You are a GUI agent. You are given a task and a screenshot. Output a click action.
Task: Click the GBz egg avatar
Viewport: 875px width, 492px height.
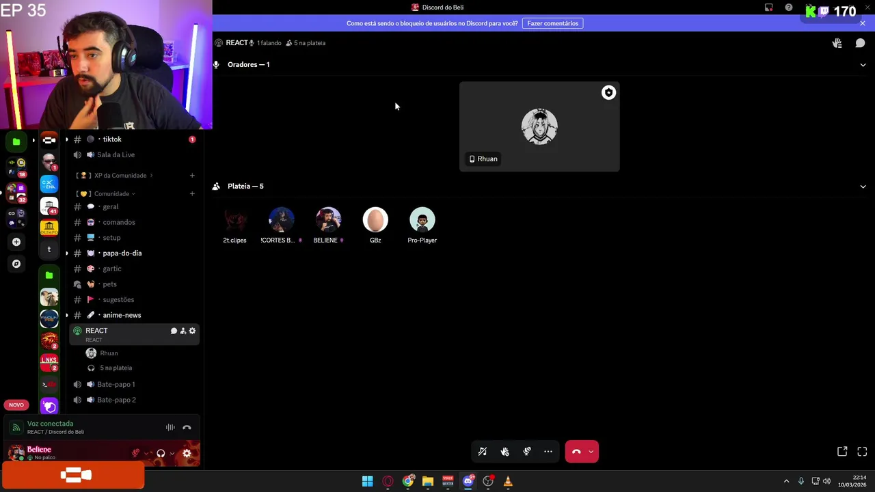click(x=375, y=220)
